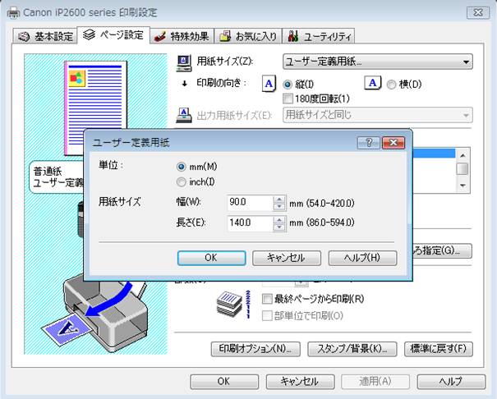Close the Canon iP2600 settings window

coord(477,12)
